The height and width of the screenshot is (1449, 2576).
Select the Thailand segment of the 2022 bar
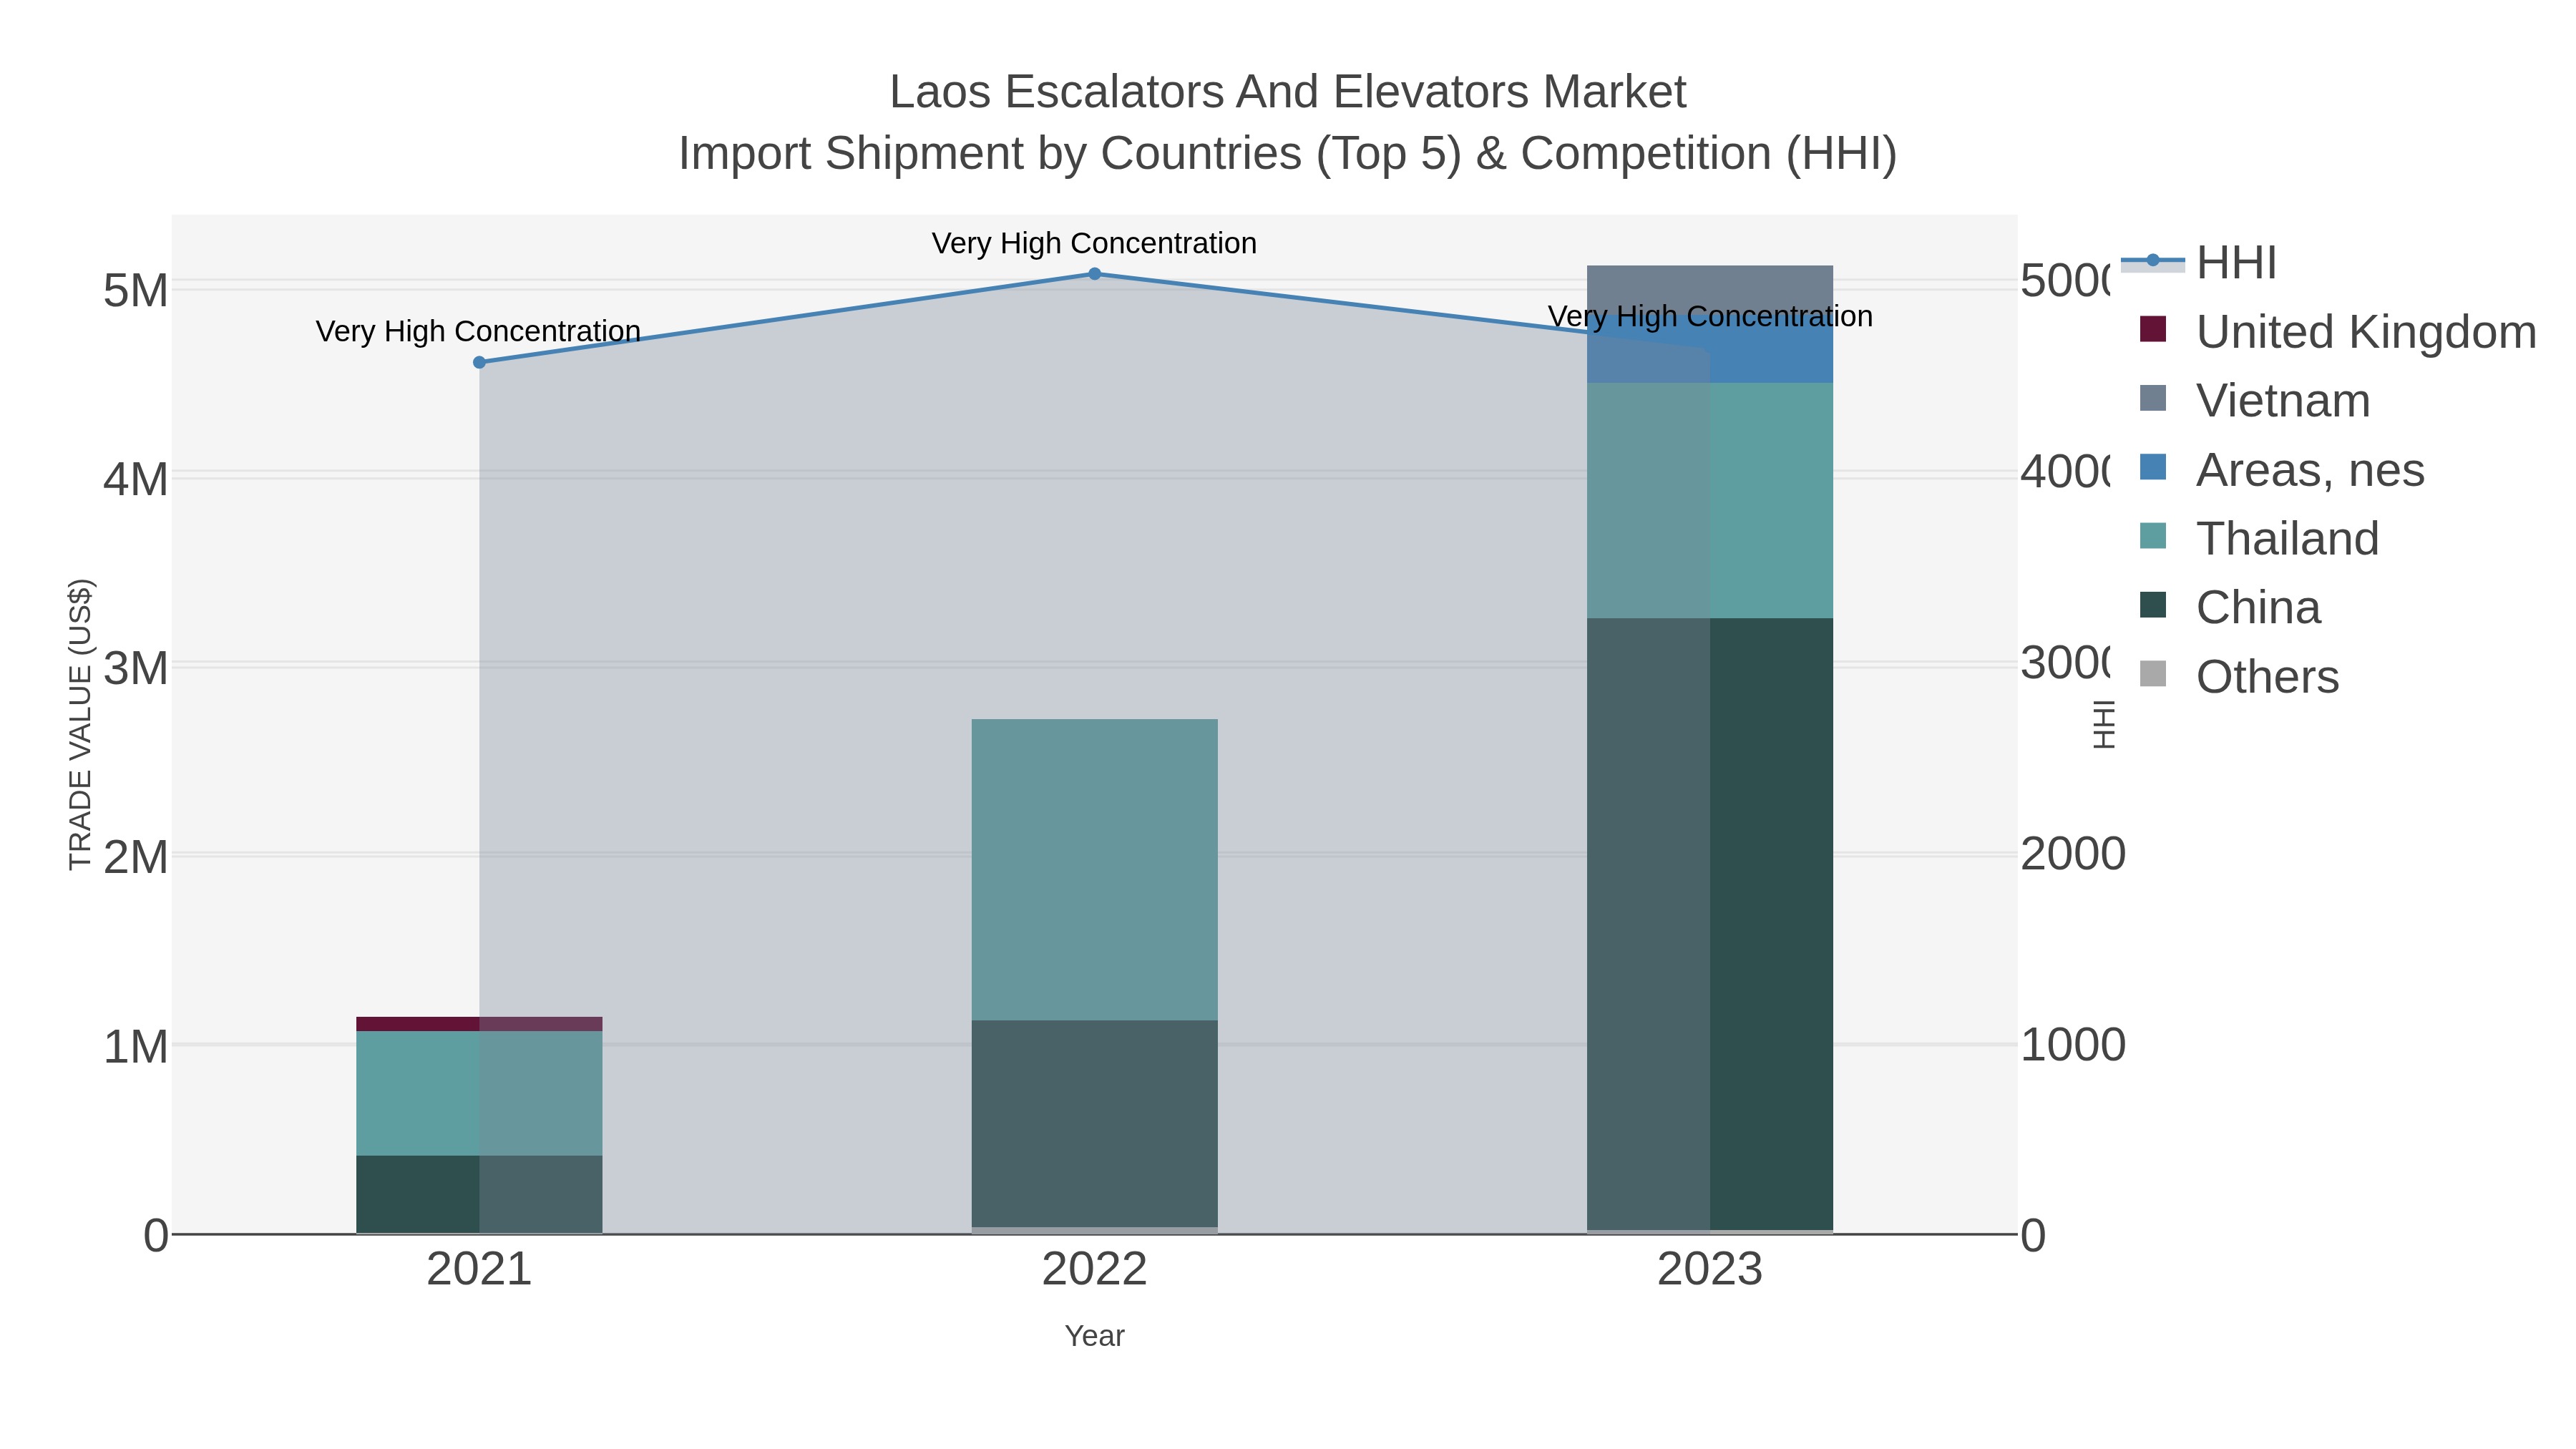coord(1094,870)
